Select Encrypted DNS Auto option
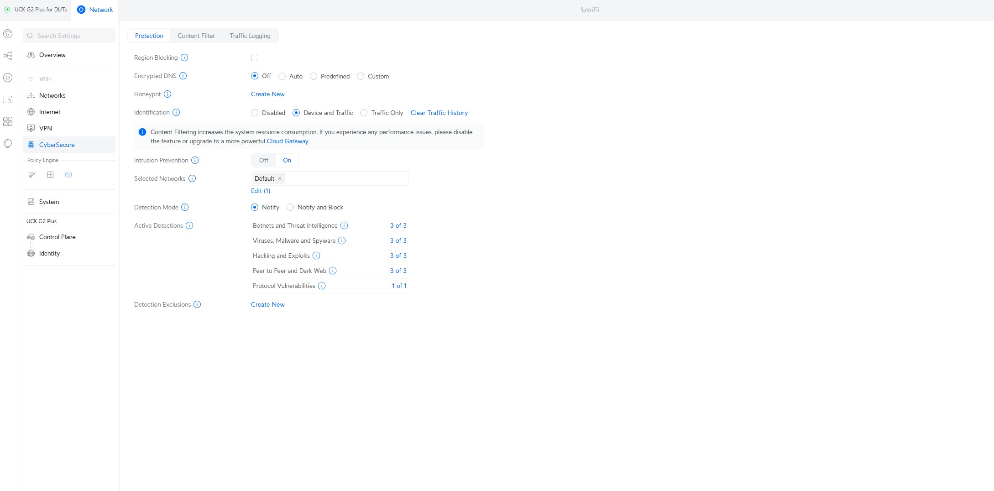The width and height of the screenshot is (994, 491). [282, 76]
